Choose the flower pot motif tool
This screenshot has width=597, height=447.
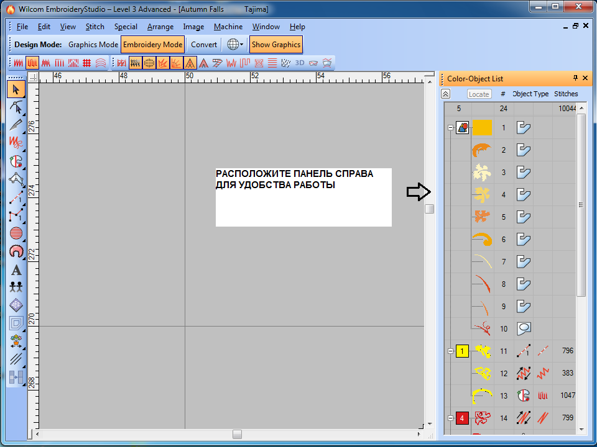pyautogui.click(x=16, y=341)
